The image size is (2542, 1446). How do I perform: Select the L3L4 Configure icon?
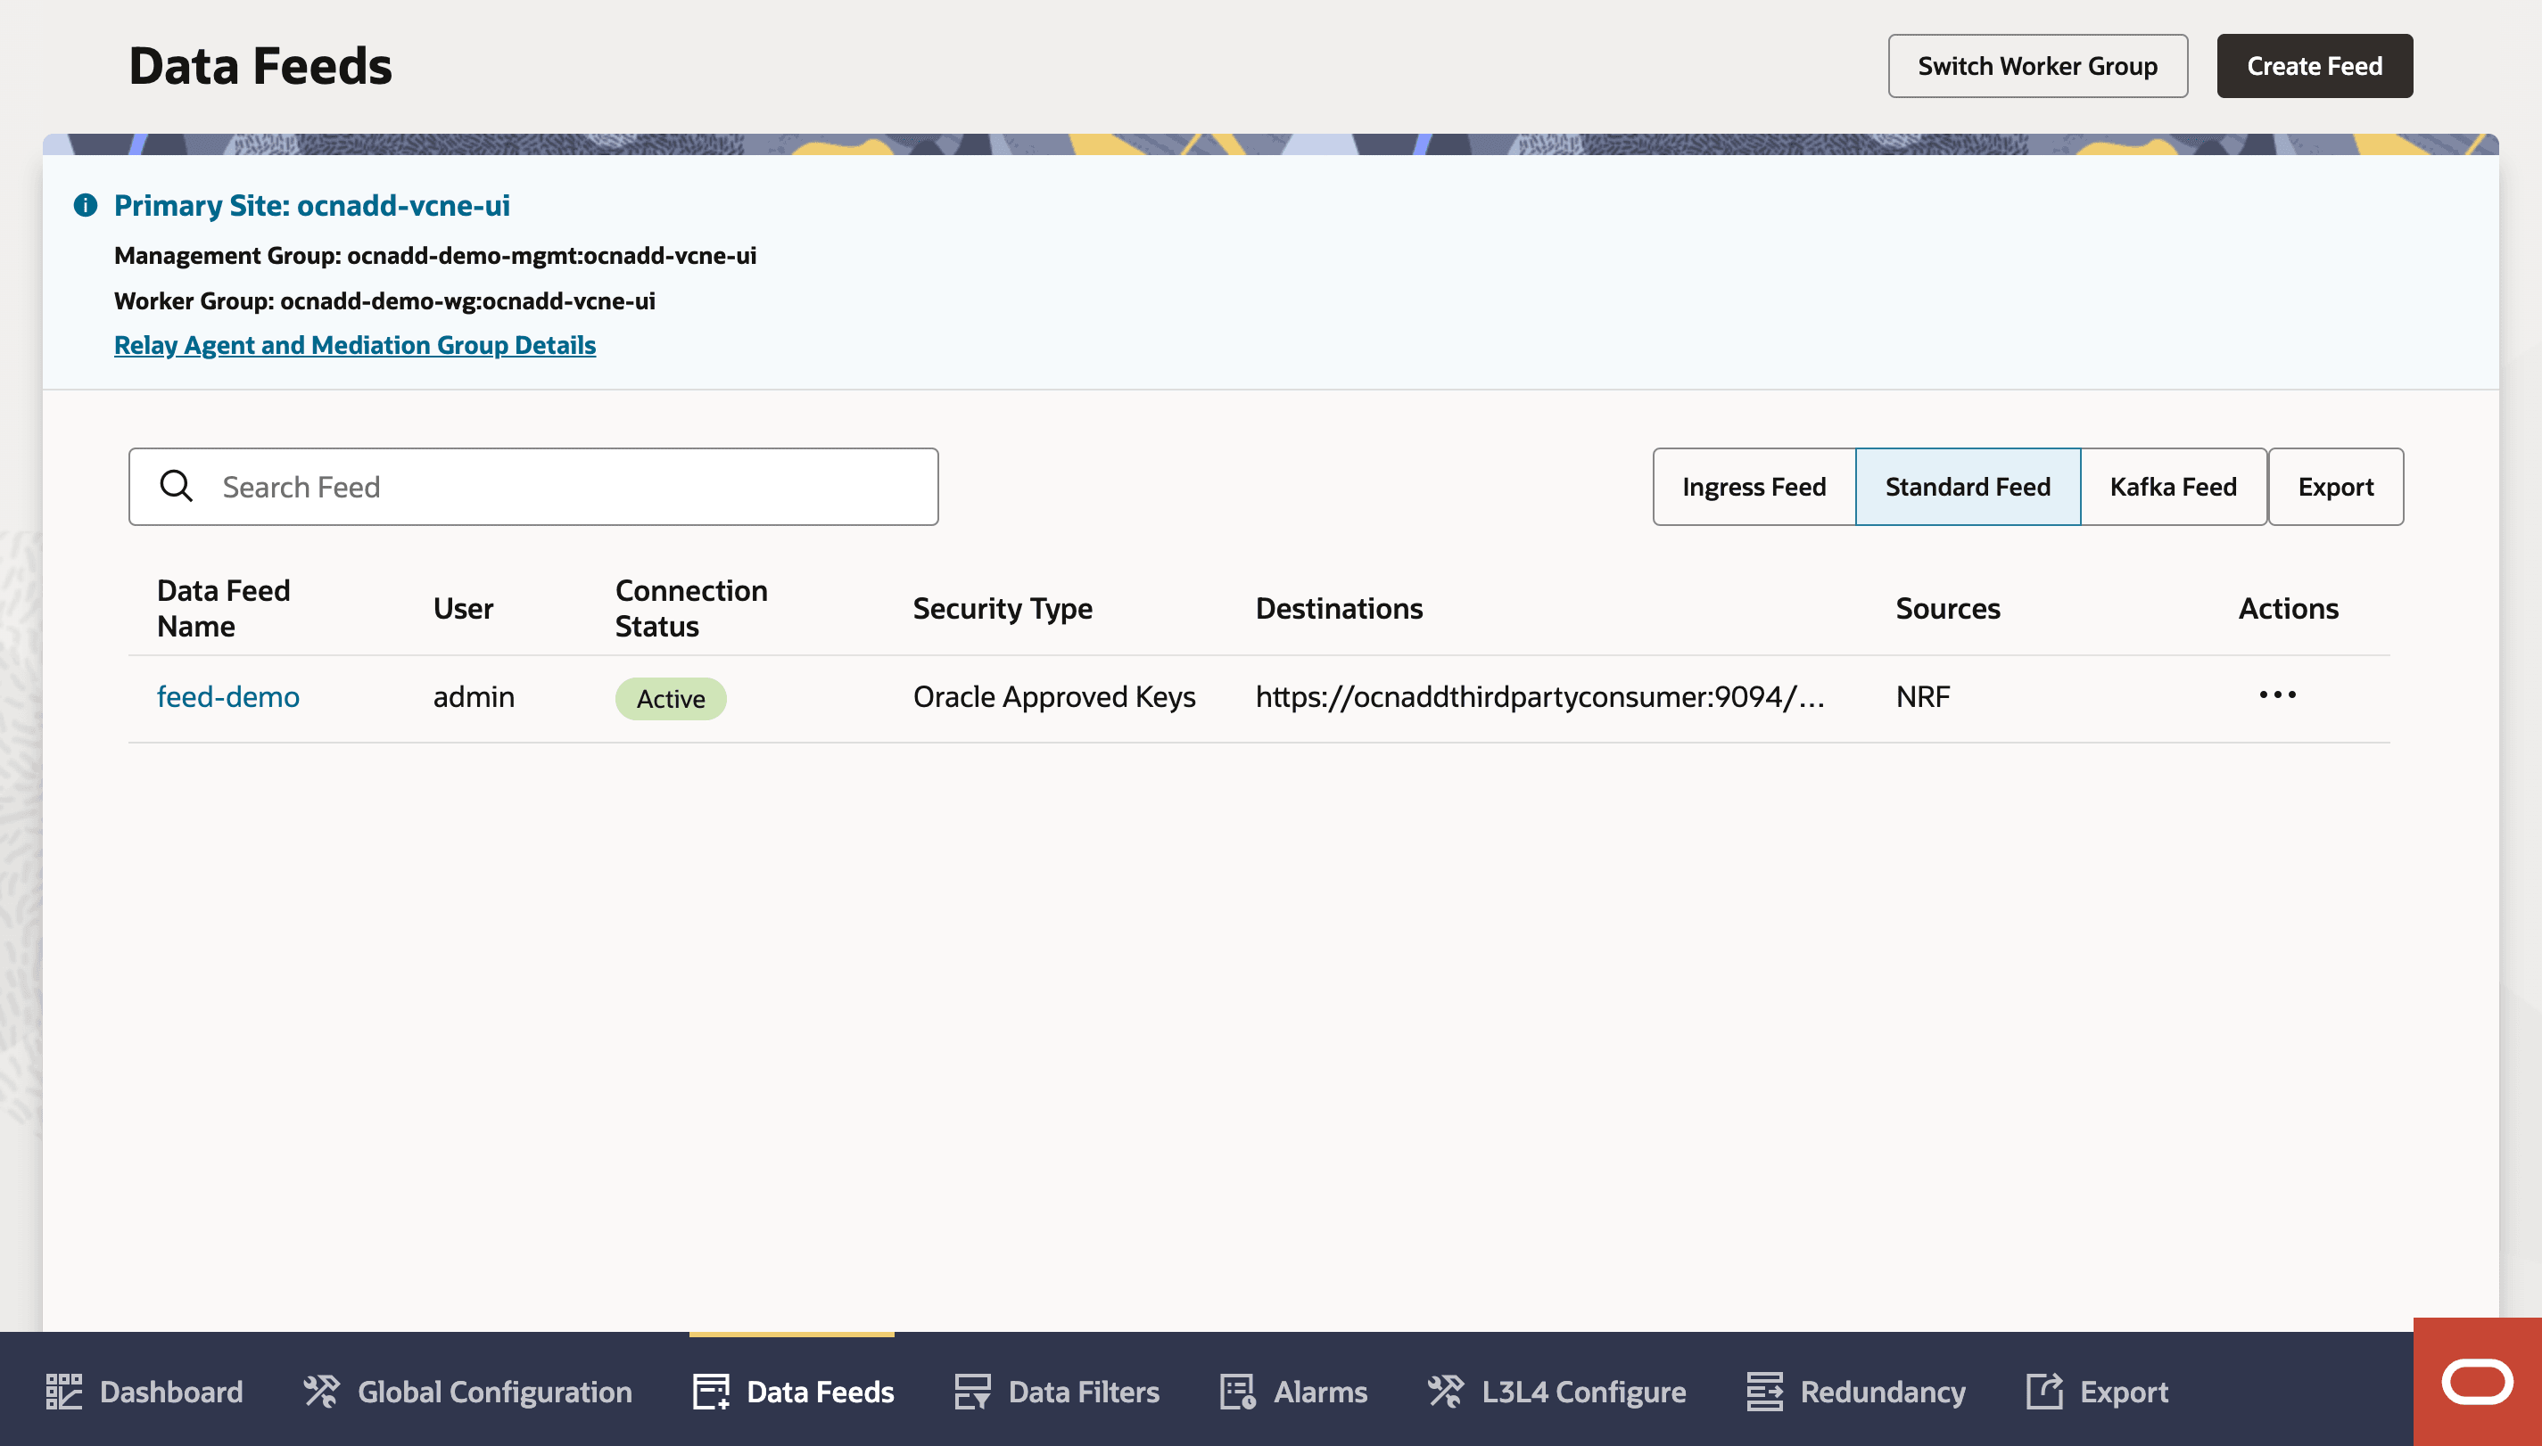tap(1445, 1392)
